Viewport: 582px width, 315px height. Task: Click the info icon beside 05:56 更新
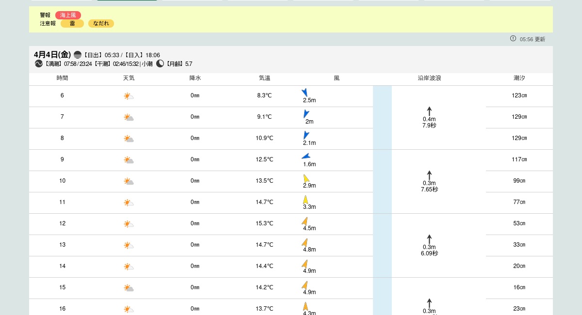(x=513, y=38)
